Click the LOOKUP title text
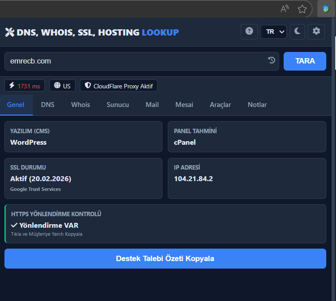Image resolution: width=336 pixels, height=301 pixels. coord(160,32)
